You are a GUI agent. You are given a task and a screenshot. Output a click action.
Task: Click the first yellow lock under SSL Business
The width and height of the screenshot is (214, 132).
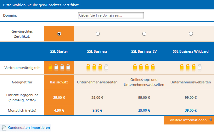point(88,66)
